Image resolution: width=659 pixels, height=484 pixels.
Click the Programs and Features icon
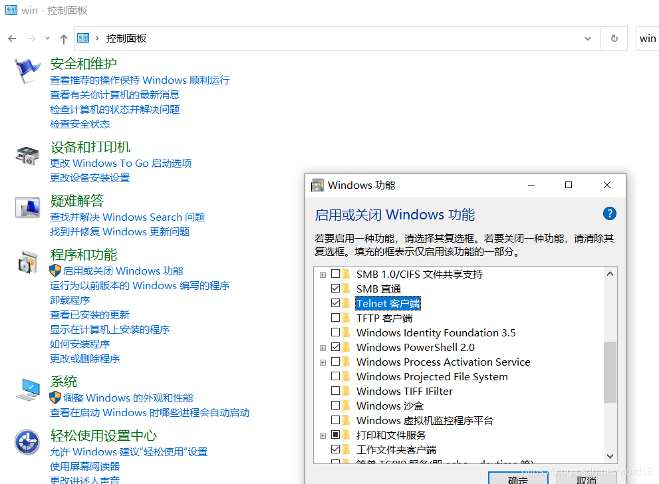[x=28, y=262]
